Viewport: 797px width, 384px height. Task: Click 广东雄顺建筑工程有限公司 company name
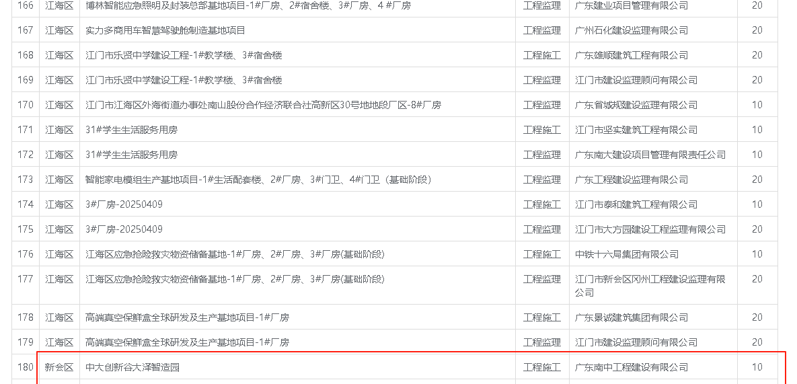click(632, 55)
